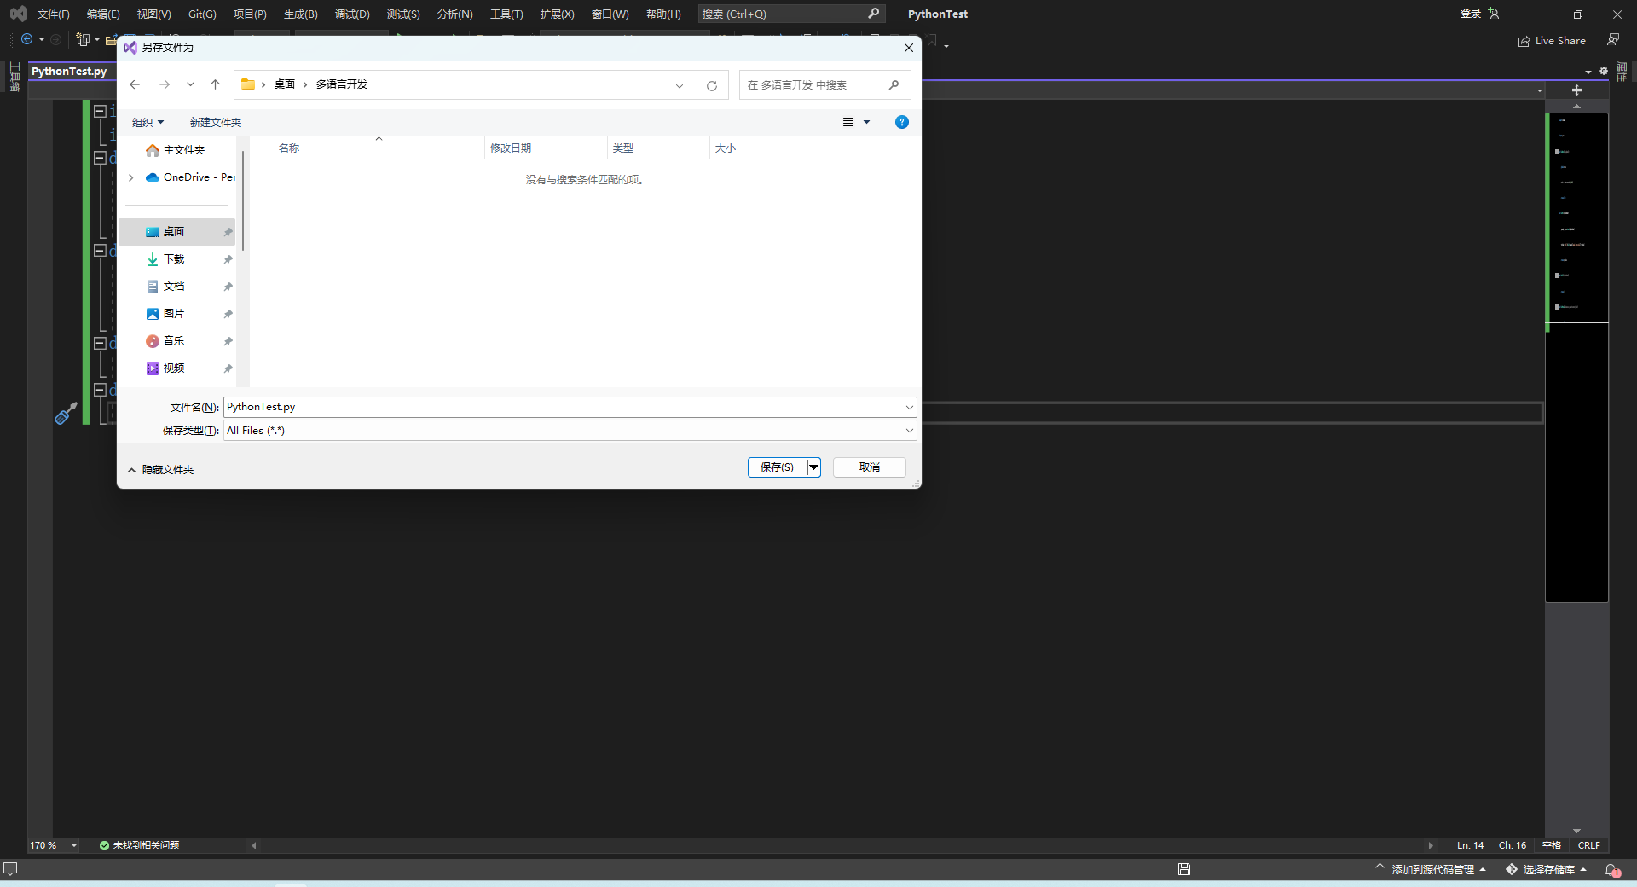
Task: Click the folder icon in the address bar
Action: point(248,84)
